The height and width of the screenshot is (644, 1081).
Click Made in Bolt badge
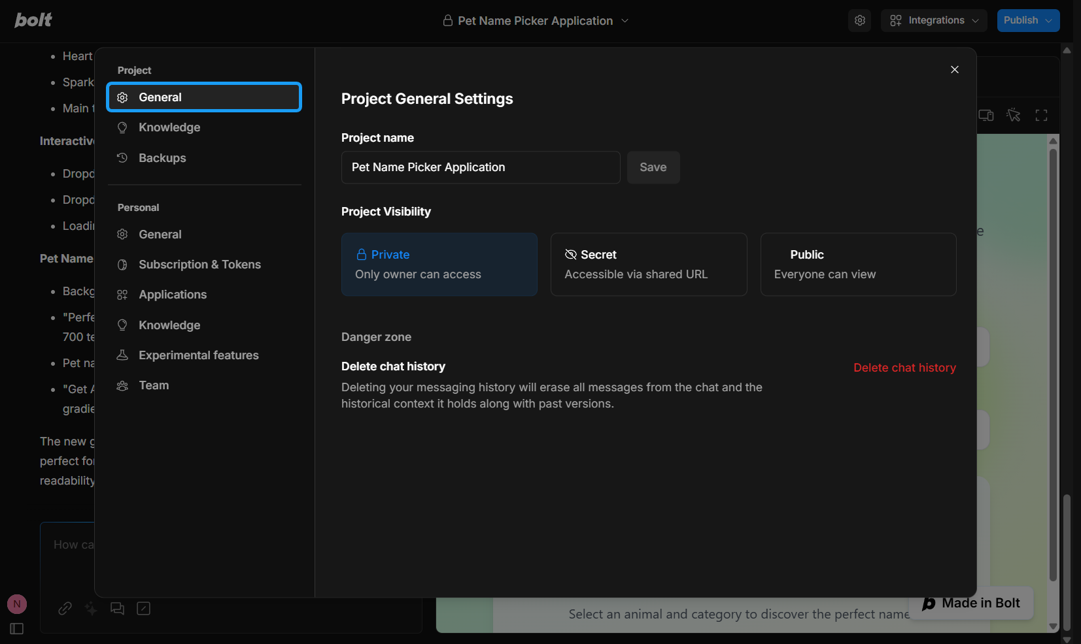pyautogui.click(x=971, y=603)
